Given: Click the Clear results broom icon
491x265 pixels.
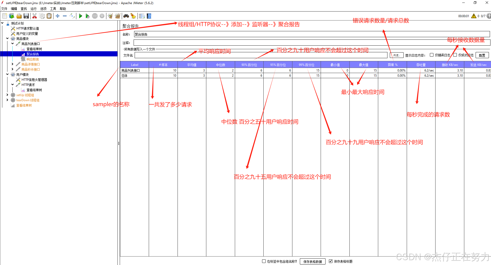Looking at the screenshot, I should click(110, 16).
